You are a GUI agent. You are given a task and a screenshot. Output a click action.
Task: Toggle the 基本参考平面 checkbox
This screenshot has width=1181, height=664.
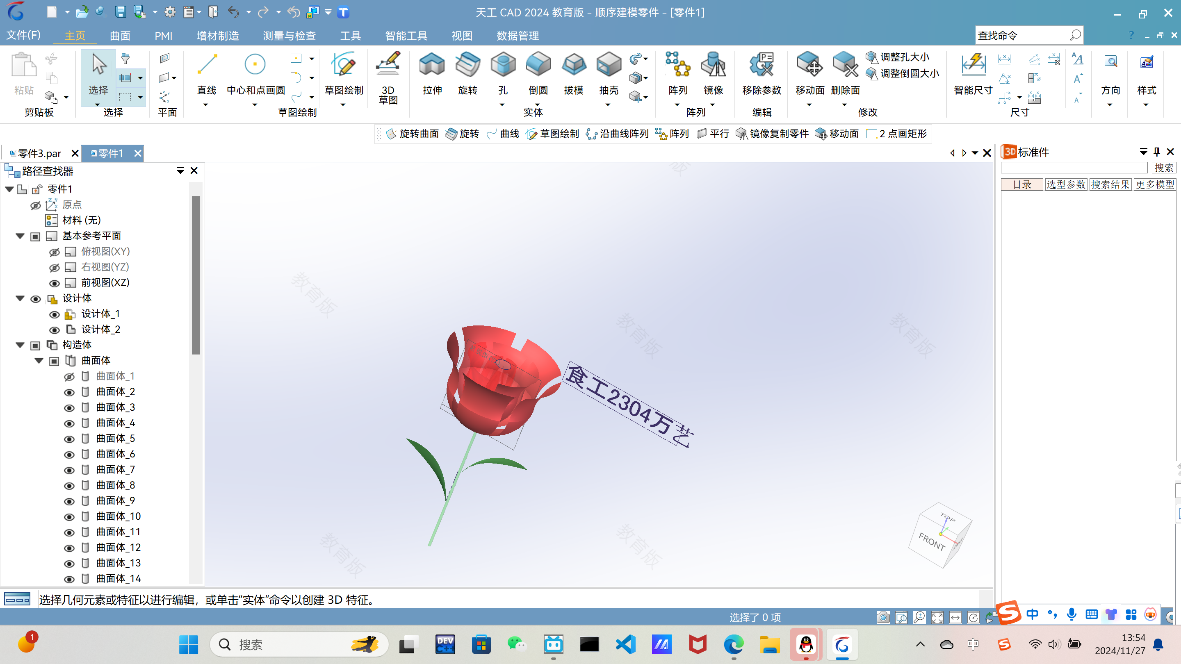[x=35, y=236]
